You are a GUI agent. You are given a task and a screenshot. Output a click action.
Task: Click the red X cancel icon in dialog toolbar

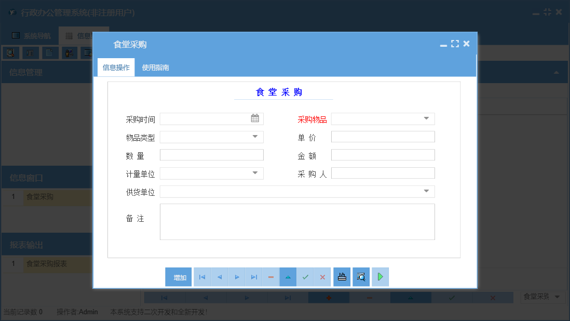322,277
